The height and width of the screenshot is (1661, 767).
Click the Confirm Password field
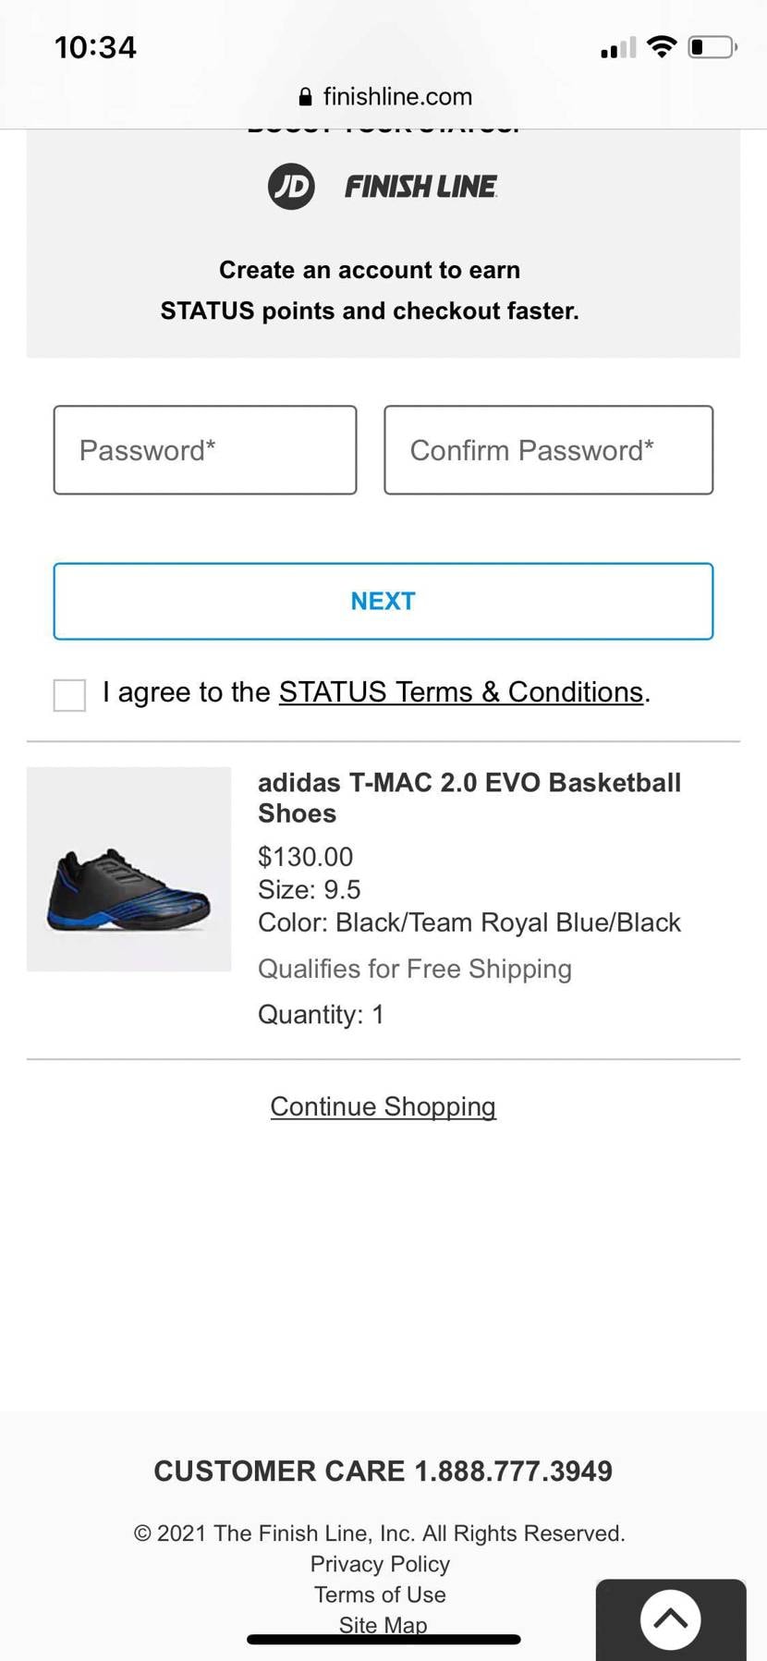[548, 450]
